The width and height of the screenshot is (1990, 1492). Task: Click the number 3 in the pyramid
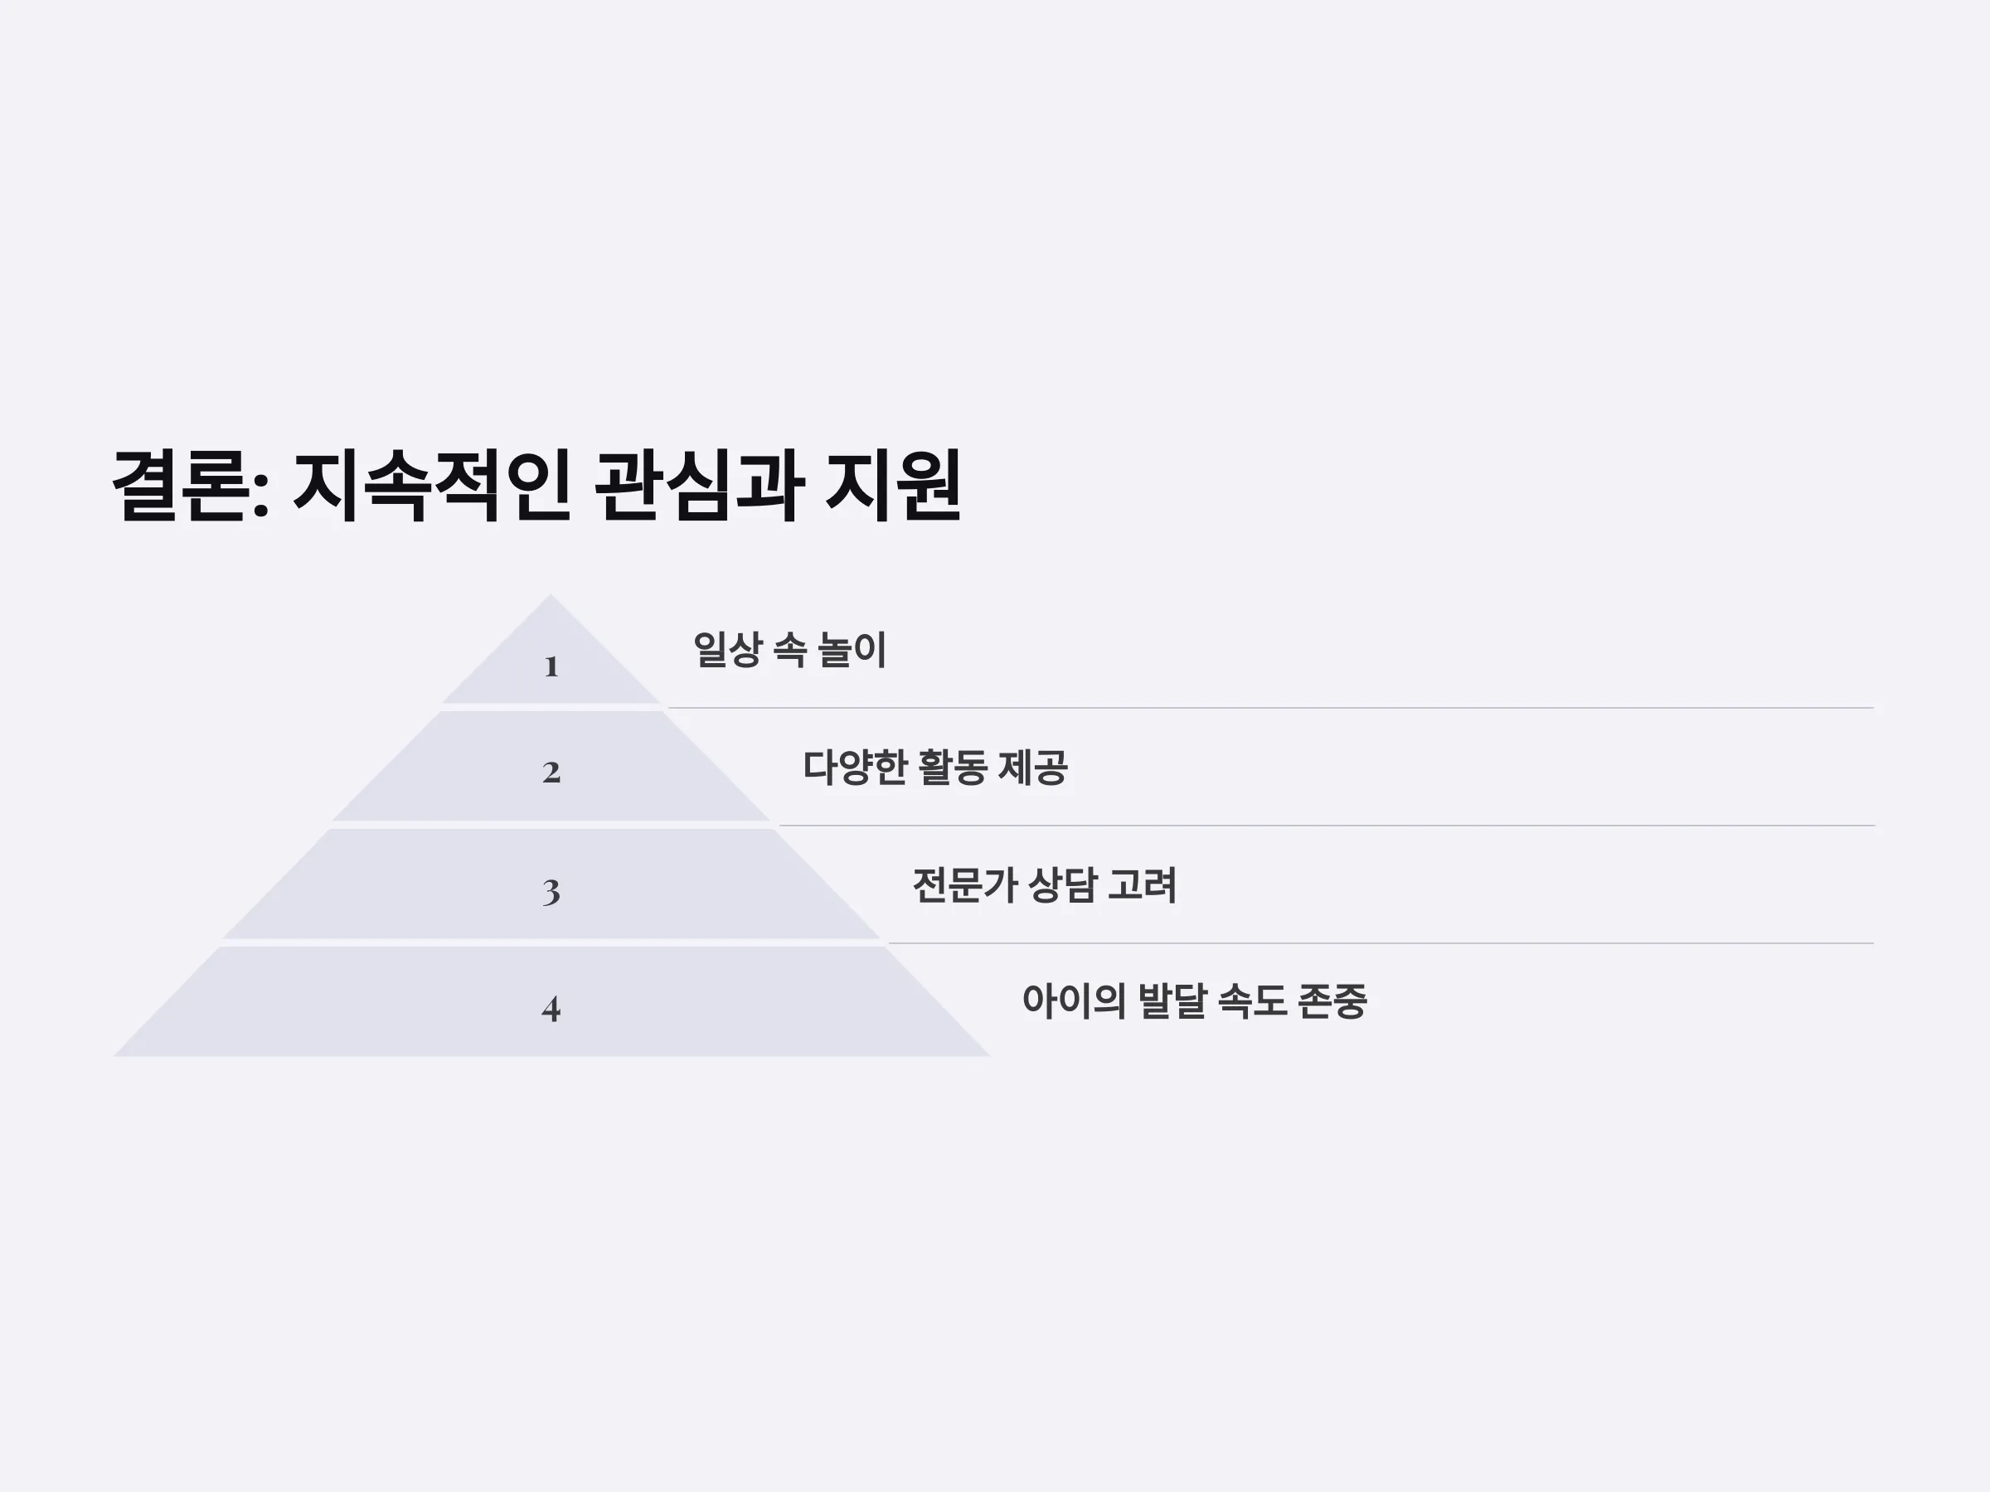point(551,891)
